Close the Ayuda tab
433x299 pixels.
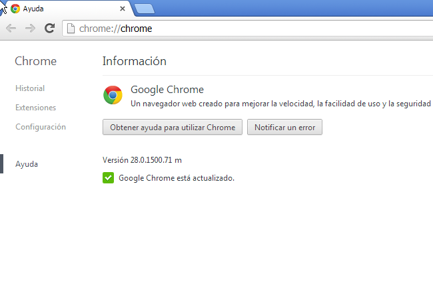click(123, 9)
